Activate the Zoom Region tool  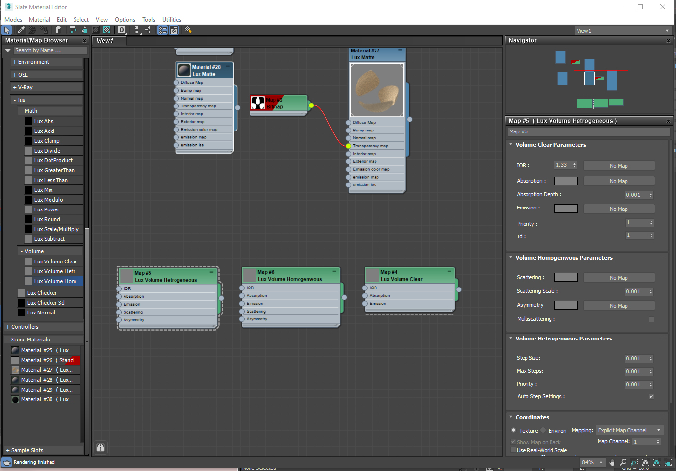click(634, 462)
